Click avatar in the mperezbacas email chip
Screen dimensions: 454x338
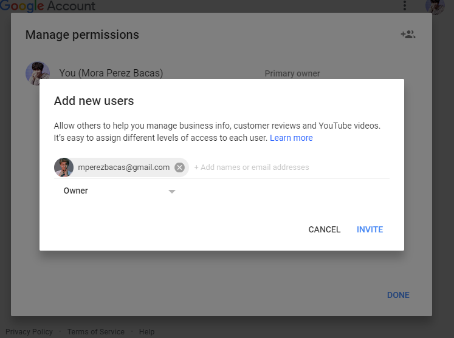[x=64, y=167]
